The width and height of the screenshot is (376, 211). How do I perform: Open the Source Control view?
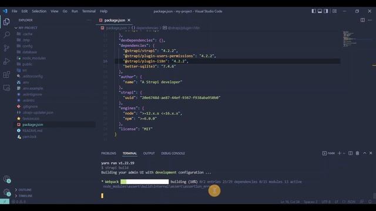click(x=6, y=48)
